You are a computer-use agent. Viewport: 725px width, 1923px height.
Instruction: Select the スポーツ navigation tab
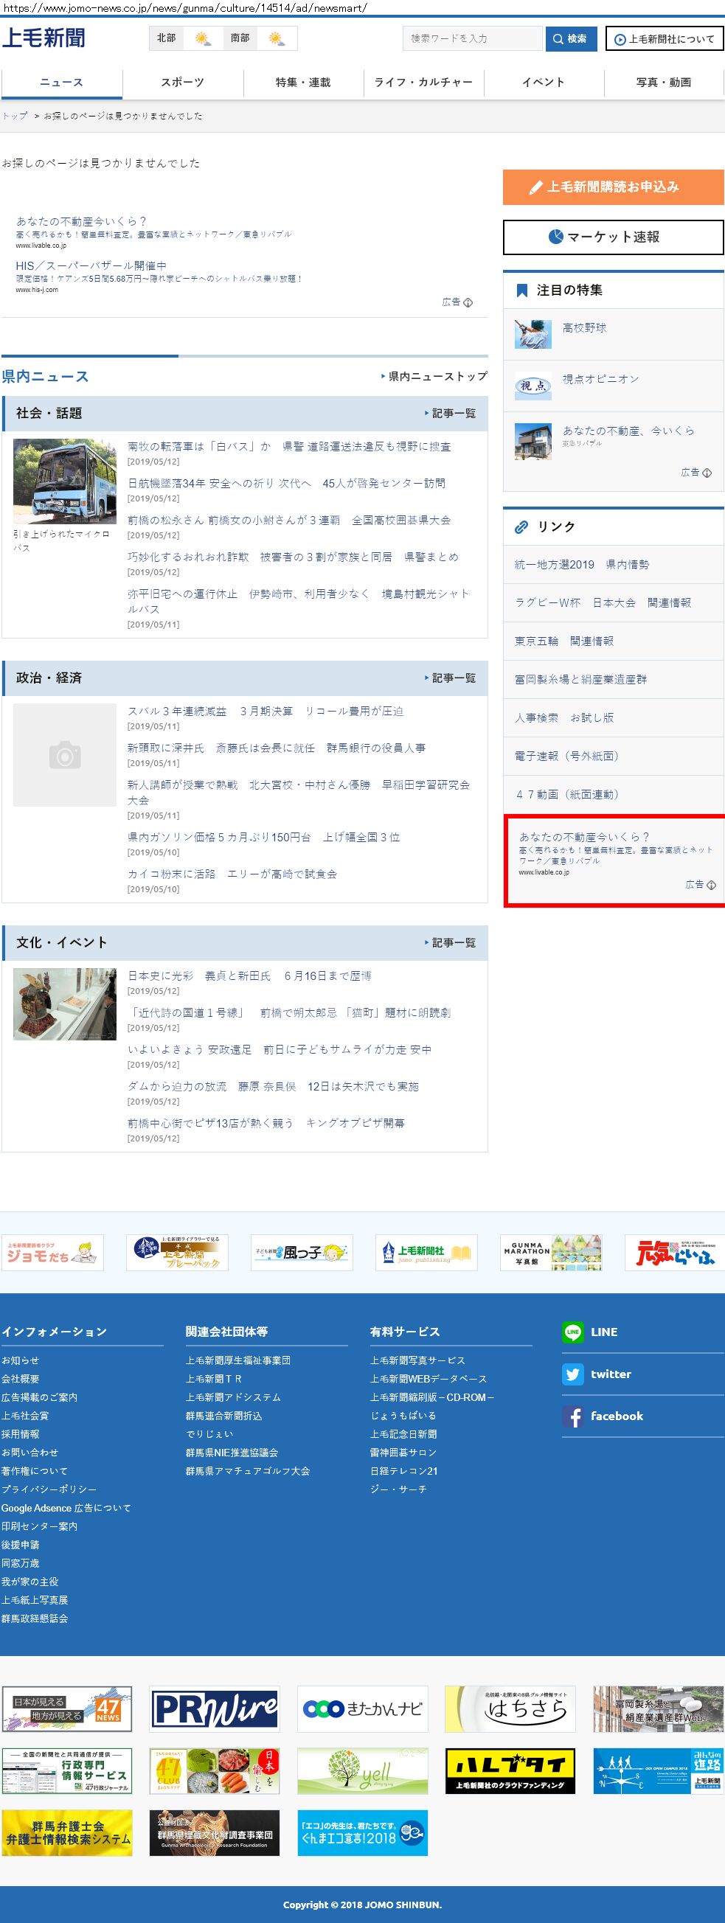182,82
